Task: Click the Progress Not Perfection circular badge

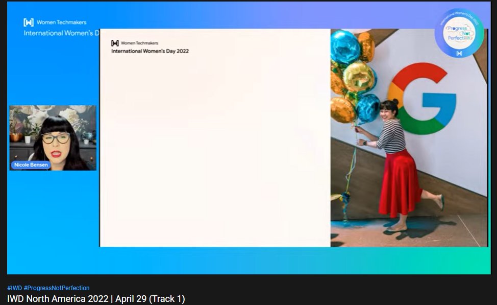Action: pyautogui.click(x=459, y=33)
